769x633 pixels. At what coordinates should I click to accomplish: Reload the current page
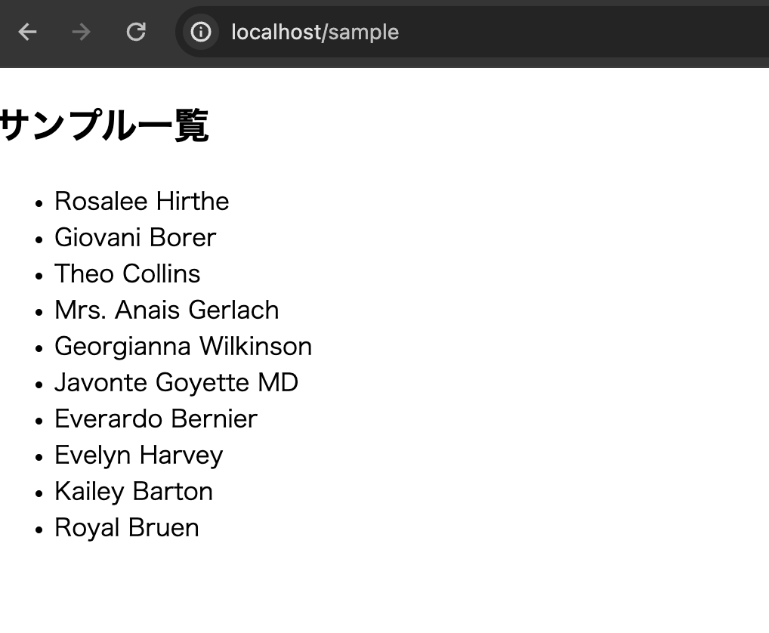click(x=136, y=32)
